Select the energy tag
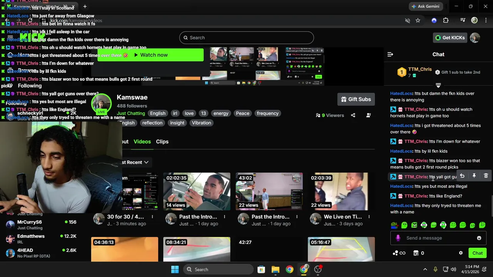This screenshot has height=277, width=493. tap(221, 113)
